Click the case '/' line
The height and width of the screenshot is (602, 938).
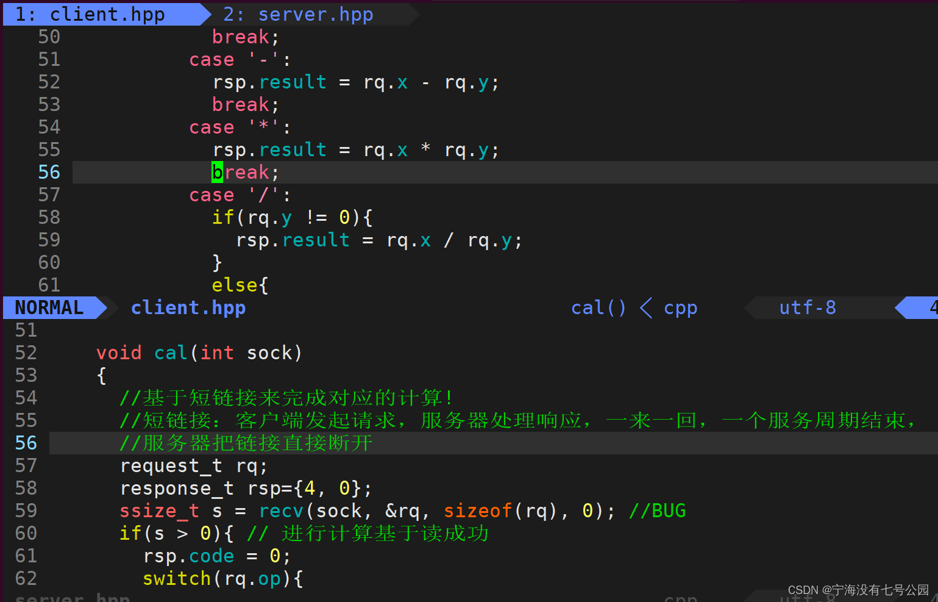[x=240, y=195]
